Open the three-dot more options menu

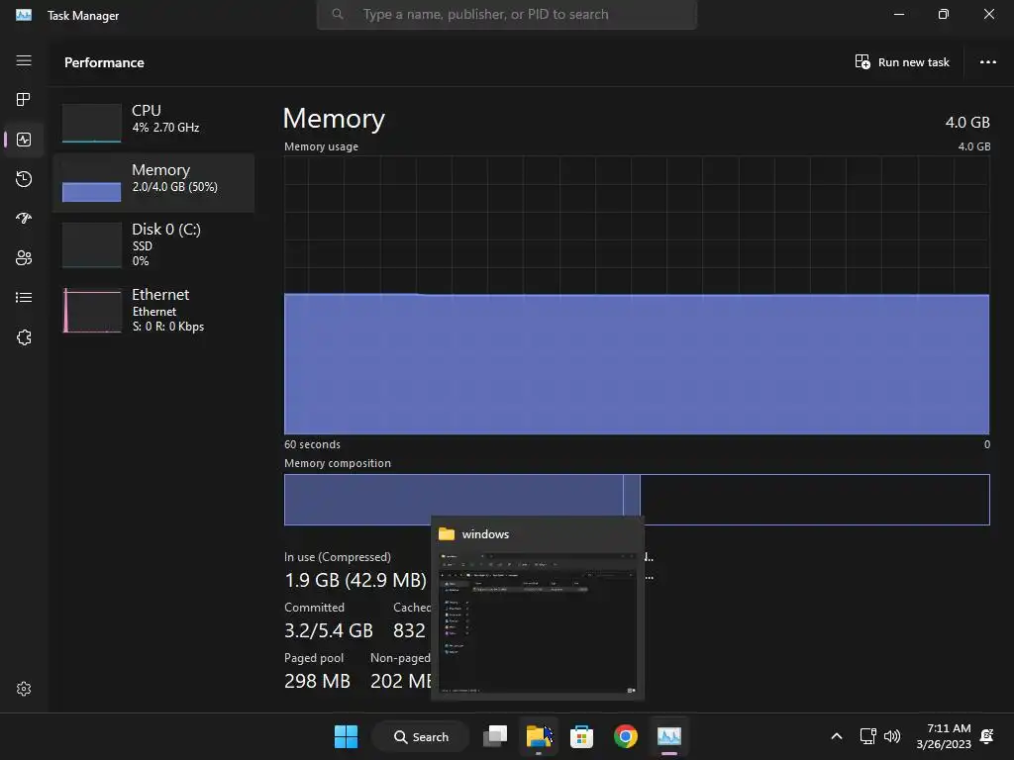[x=987, y=62]
